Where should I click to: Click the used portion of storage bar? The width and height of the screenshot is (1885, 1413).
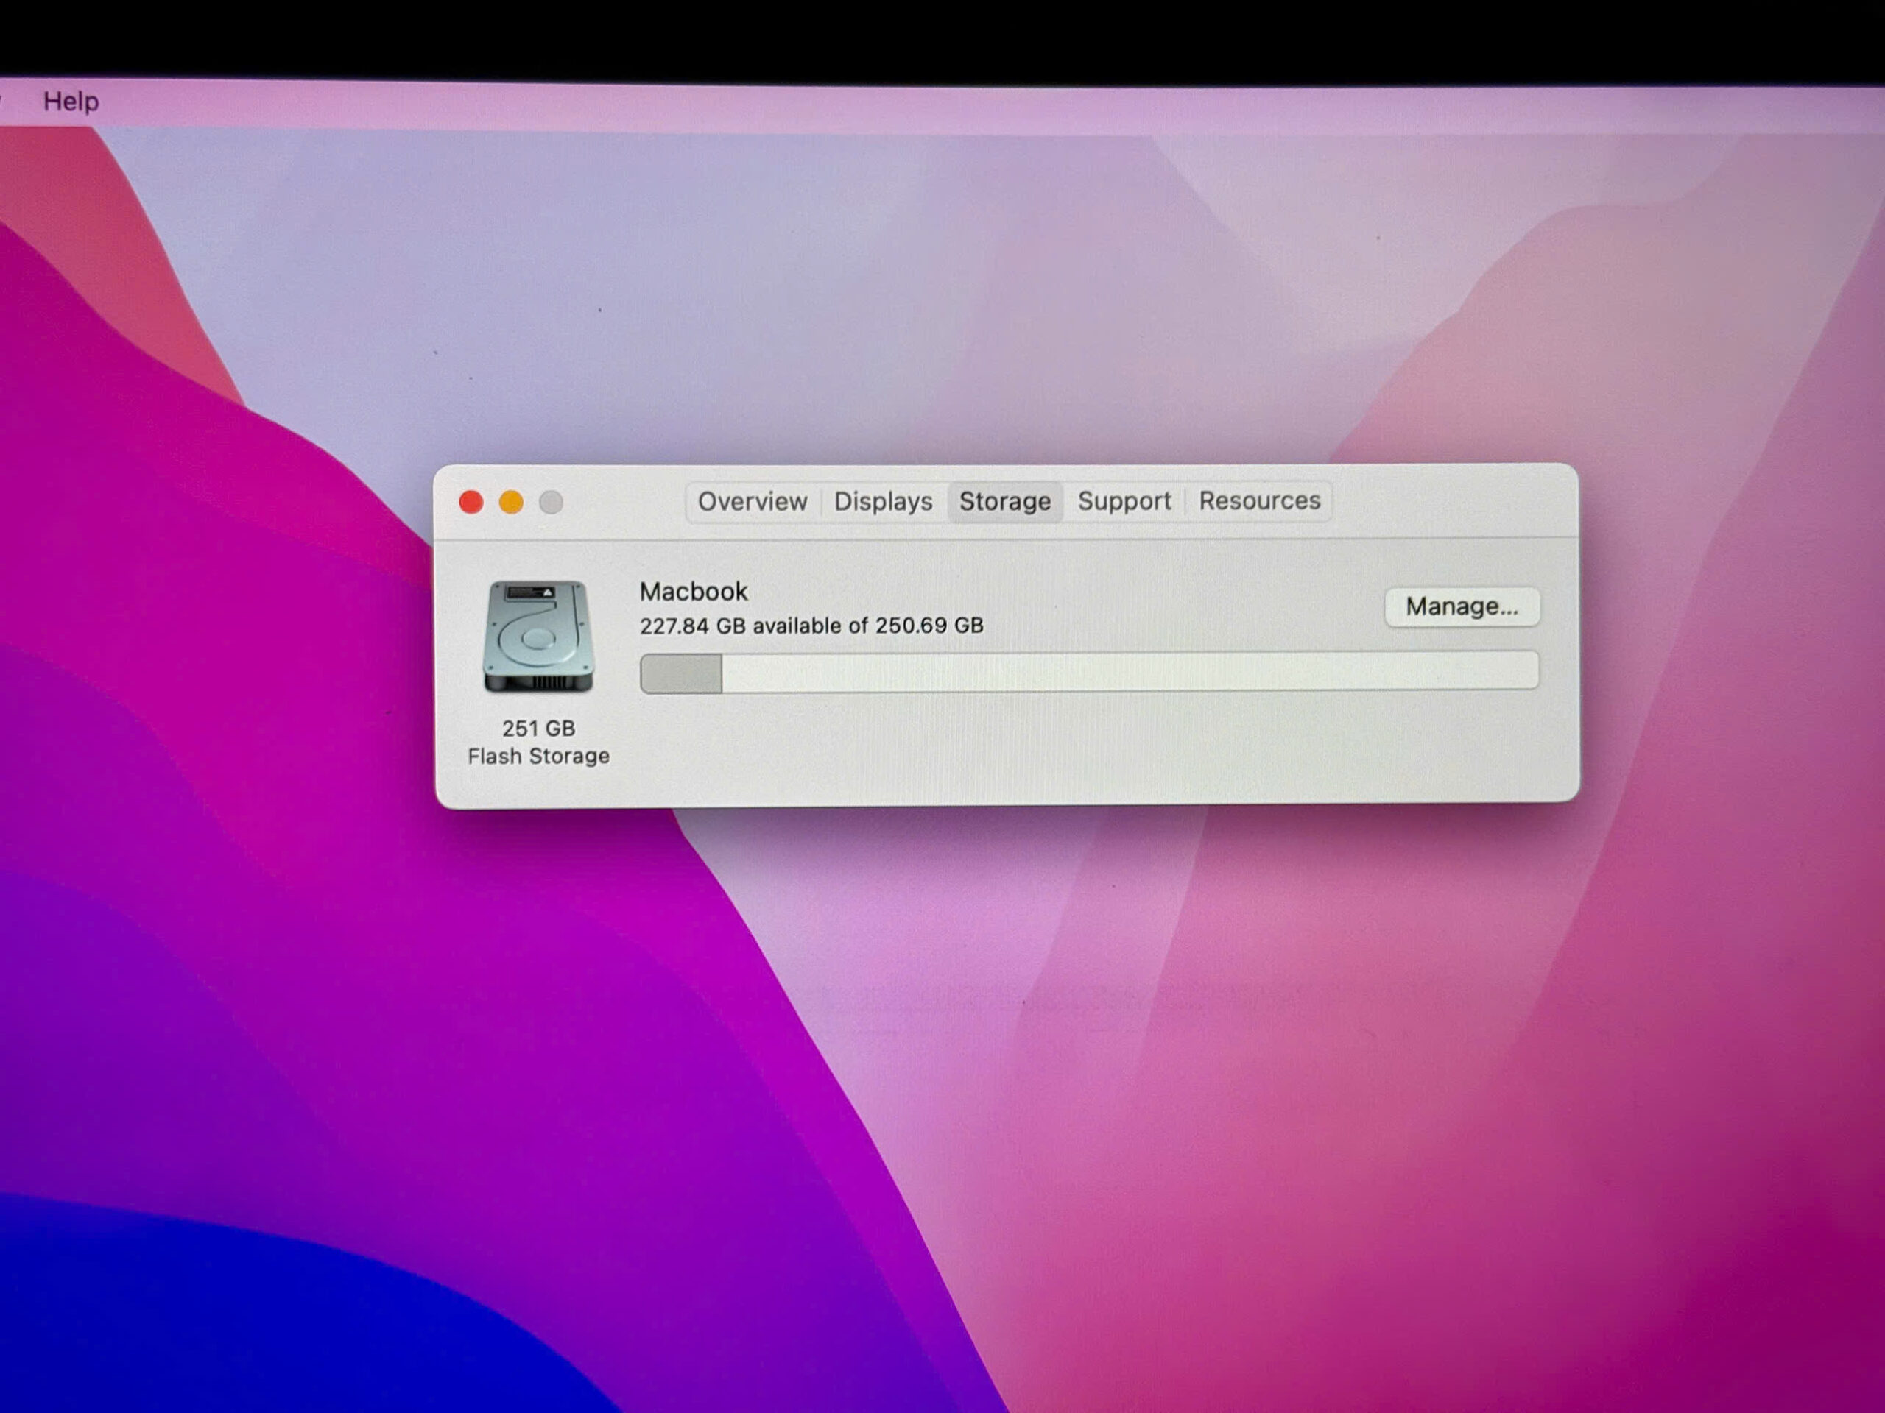click(x=681, y=673)
